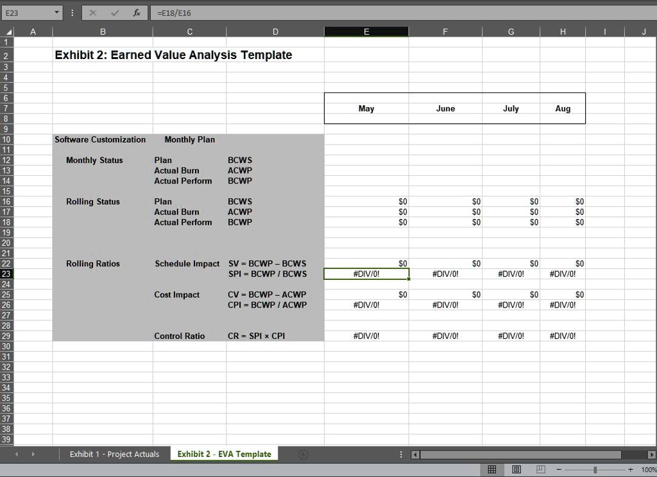Click the Page Layout view icon
This screenshot has width=657, height=477.
(515, 469)
